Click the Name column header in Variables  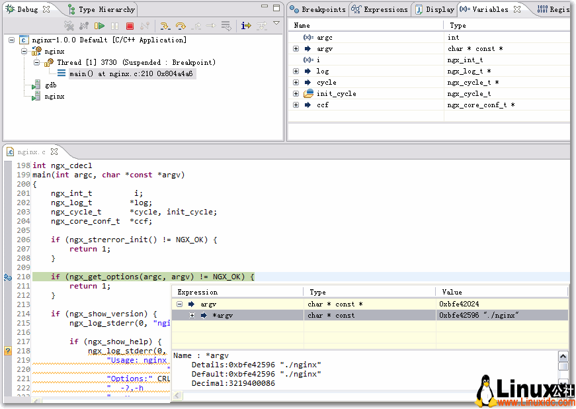[302, 25]
